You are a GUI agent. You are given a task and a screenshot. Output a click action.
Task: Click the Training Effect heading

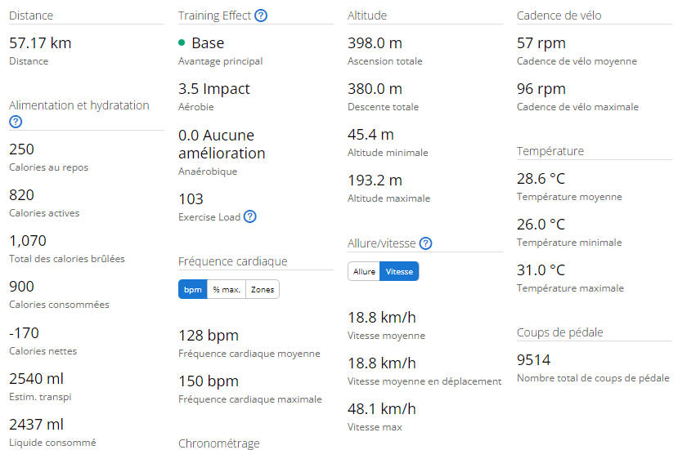click(x=214, y=16)
